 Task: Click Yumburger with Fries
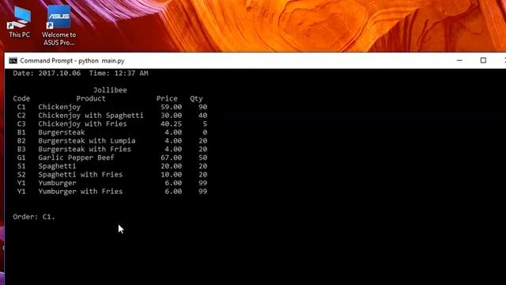tap(81, 192)
